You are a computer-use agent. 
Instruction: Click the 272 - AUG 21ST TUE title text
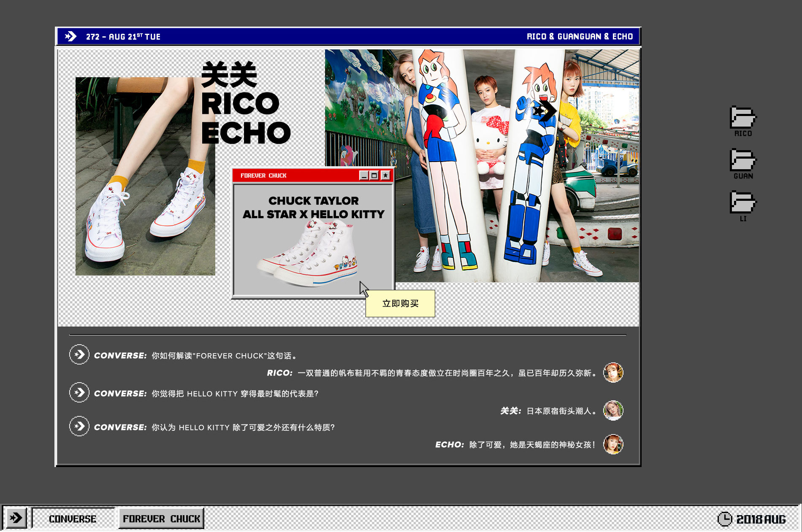pyautogui.click(x=123, y=37)
